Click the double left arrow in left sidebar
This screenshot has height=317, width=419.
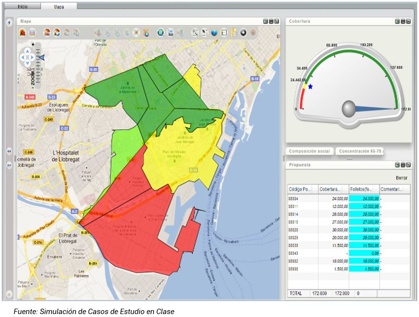pyautogui.click(x=9, y=151)
